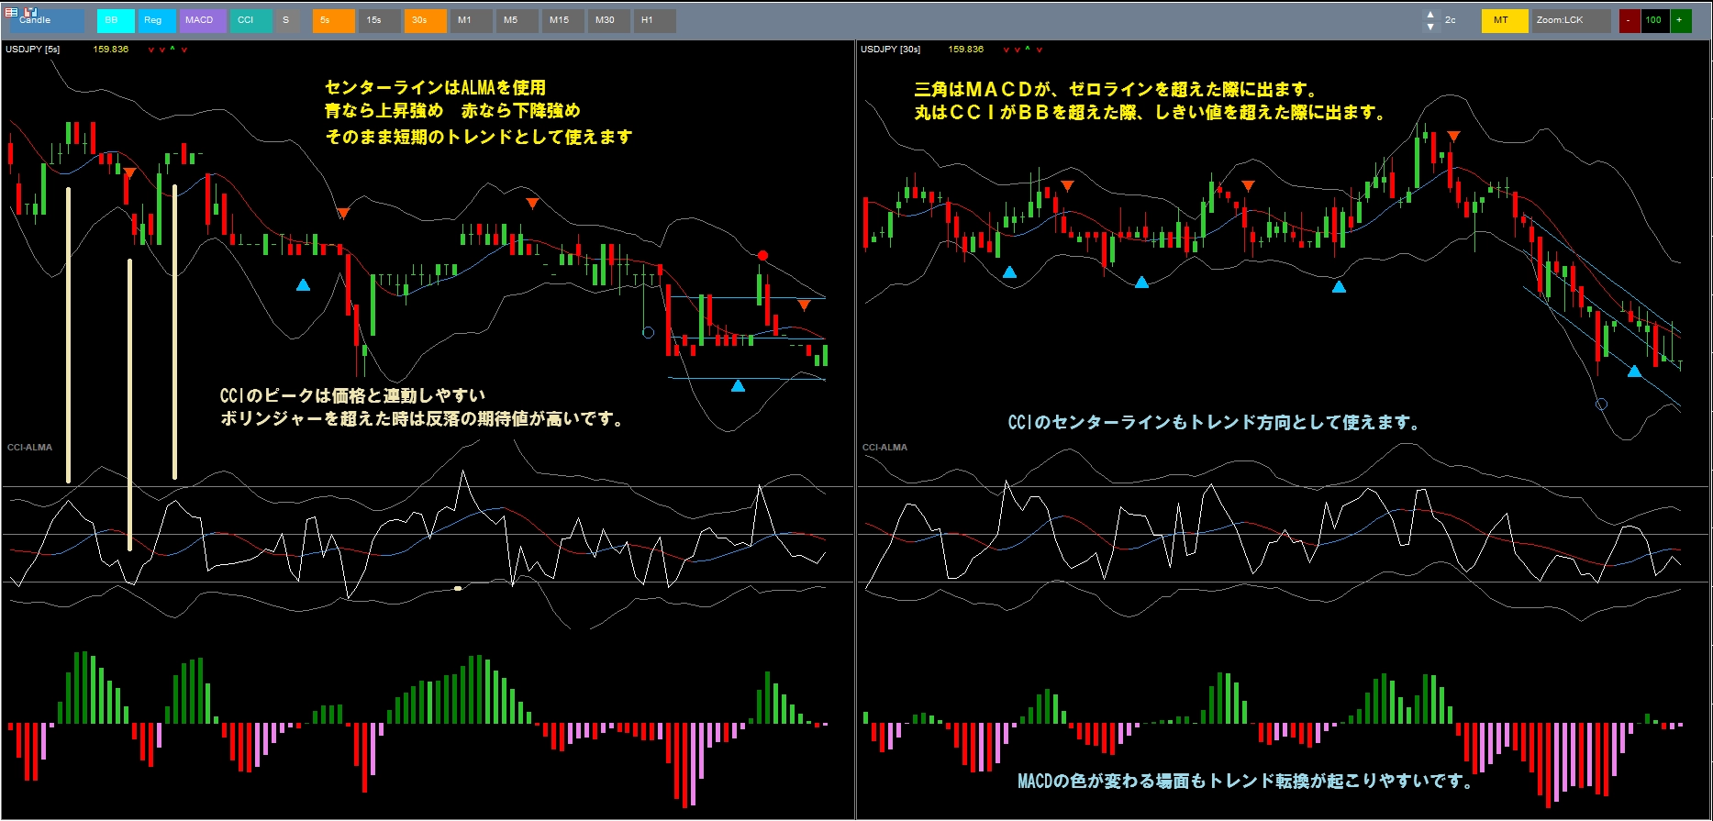The width and height of the screenshot is (1713, 821).
Task: Click the red circle CCI signal marker
Action: pos(762,256)
